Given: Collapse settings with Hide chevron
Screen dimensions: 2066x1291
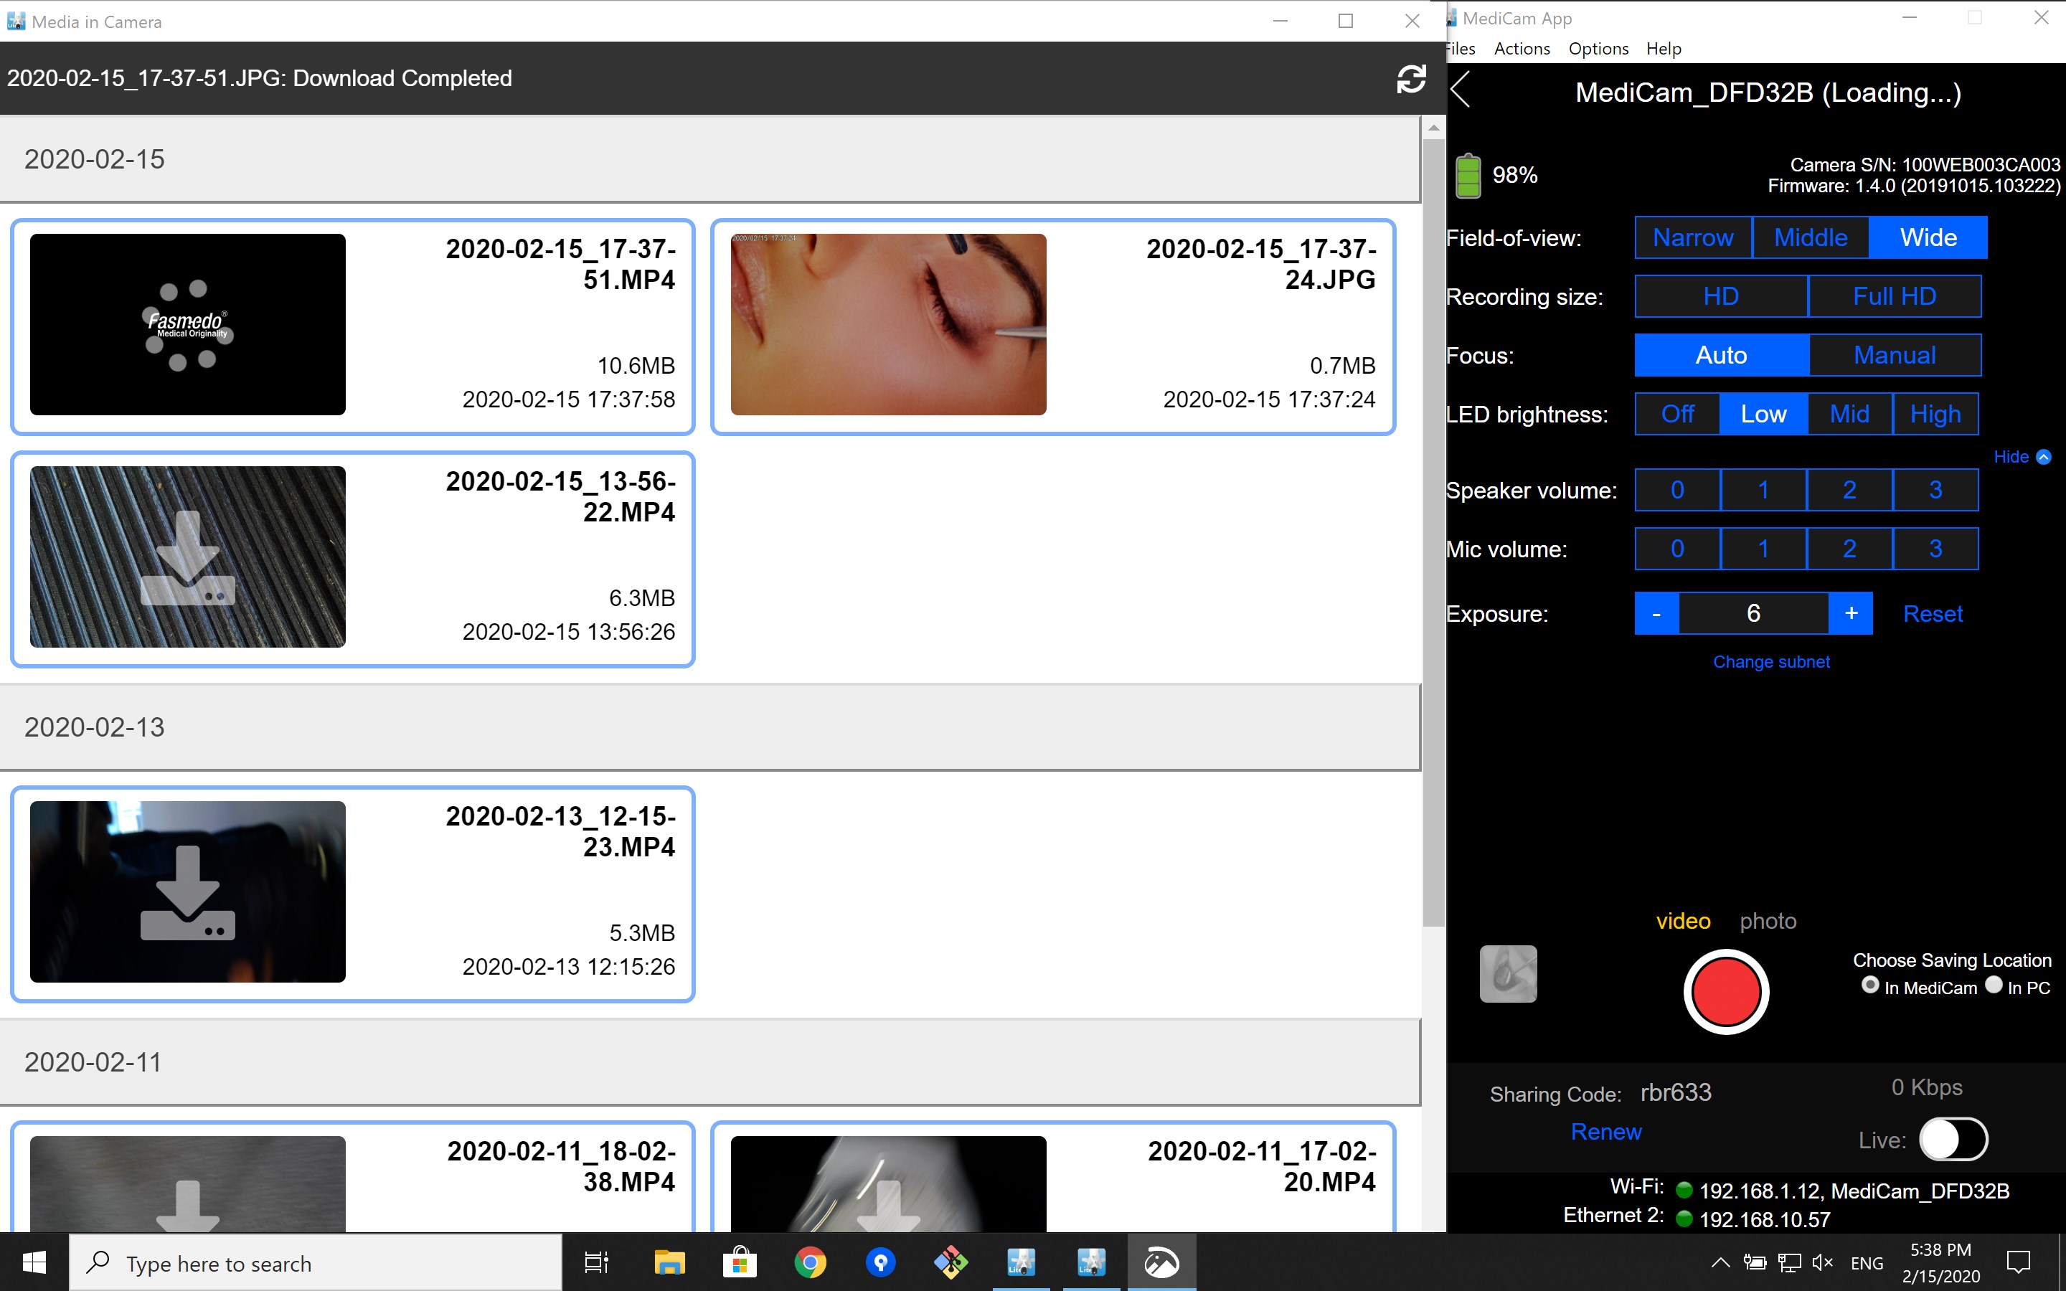Looking at the screenshot, I should click(2043, 457).
